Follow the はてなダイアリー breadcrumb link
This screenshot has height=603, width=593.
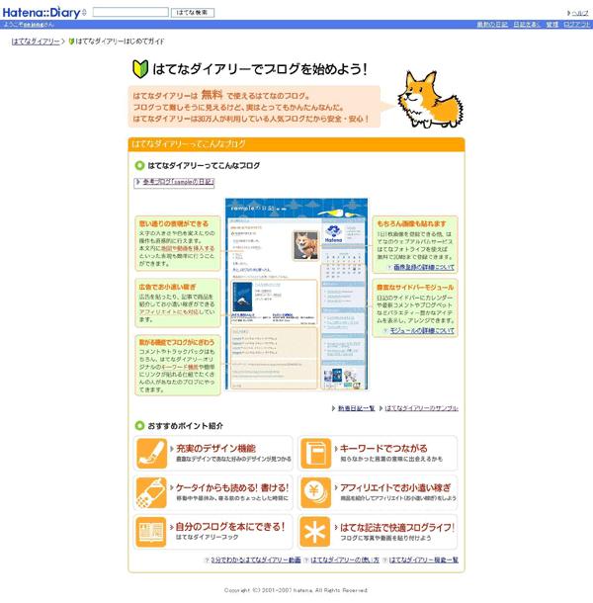(x=36, y=42)
